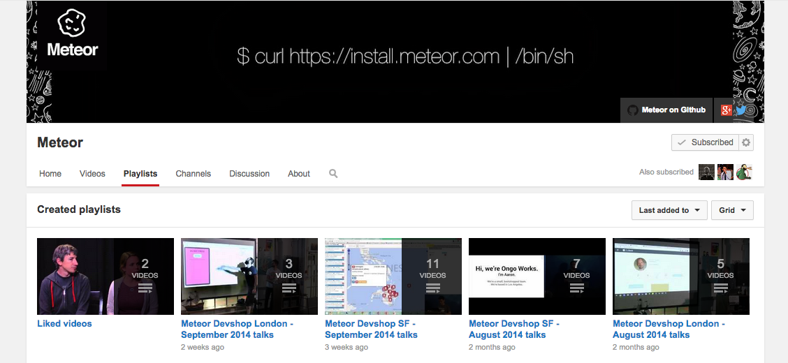Click playlist icon on 3 videos overlay

point(289,288)
